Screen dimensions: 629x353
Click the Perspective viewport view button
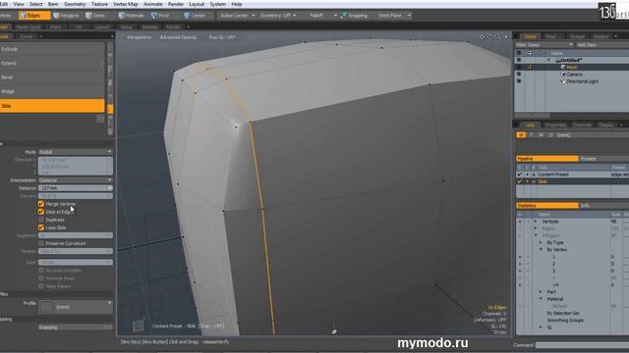tap(140, 37)
